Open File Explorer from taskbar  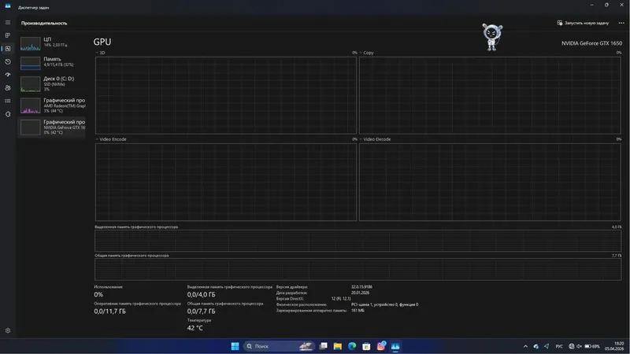(338, 346)
